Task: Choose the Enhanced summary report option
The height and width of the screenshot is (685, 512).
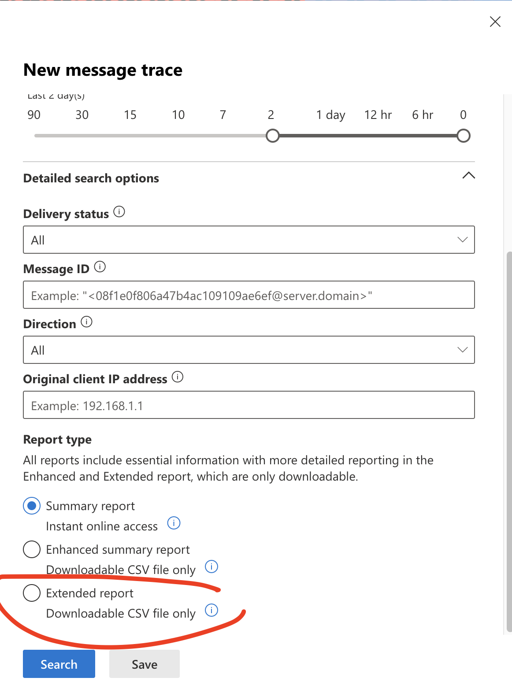Action: [32, 550]
